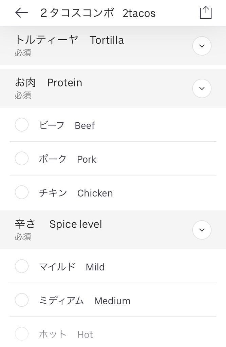The height and width of the screenshot is (347, 226).
Task: Select the Beef radio button
Action: point(22,125)
